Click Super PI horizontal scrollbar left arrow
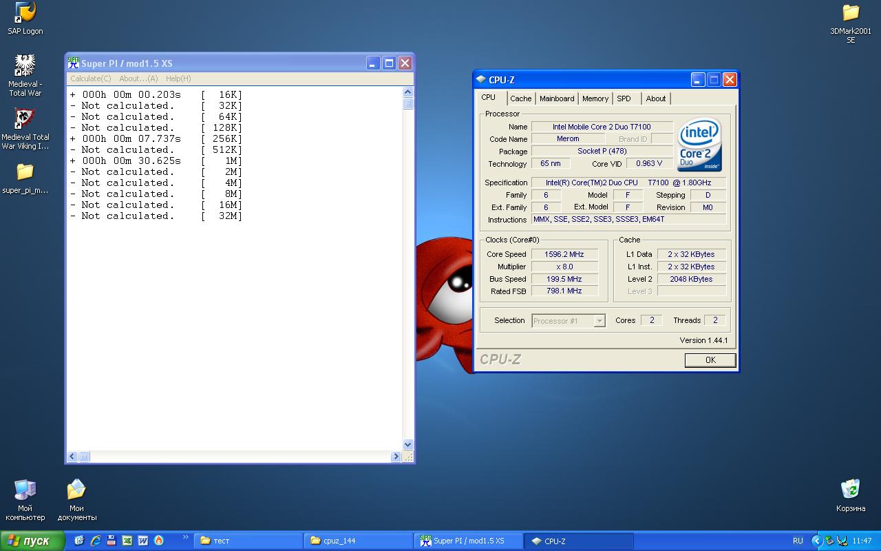 point(72,457)
